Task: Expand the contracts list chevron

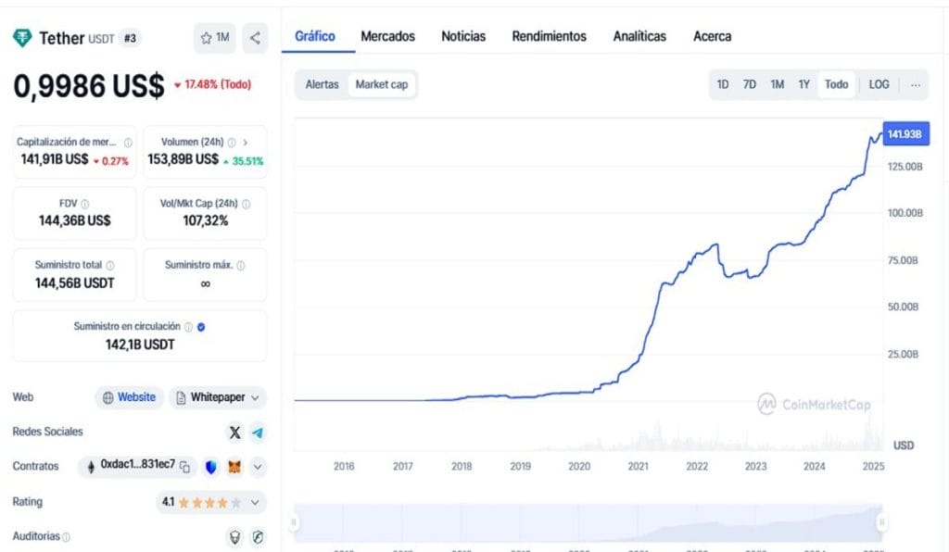Action: (258, 467)
